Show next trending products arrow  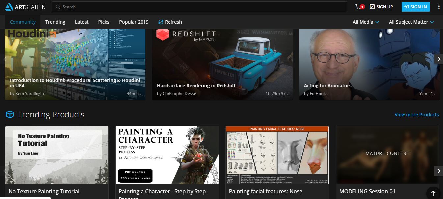coord(439,171)
